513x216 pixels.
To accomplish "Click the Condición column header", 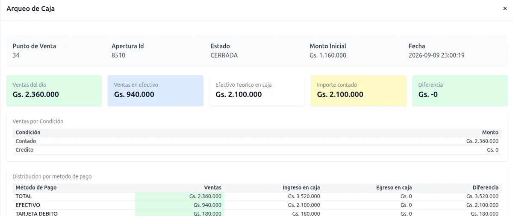I will coord(28,132).
